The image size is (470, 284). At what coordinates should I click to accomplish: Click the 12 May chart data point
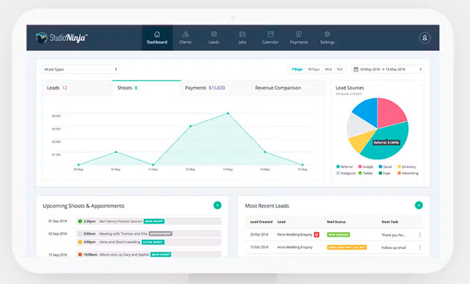[x=190, y=126]
